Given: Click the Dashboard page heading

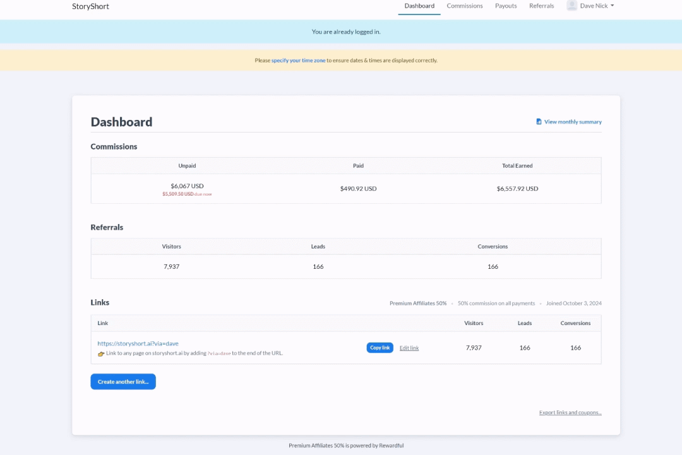Looking at the screenshot, I should coord(121,122).
